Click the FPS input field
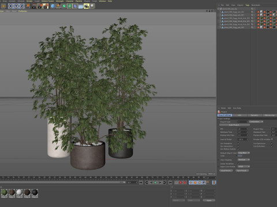This screenshot has height=207, width=277. [x=243, y=129]
